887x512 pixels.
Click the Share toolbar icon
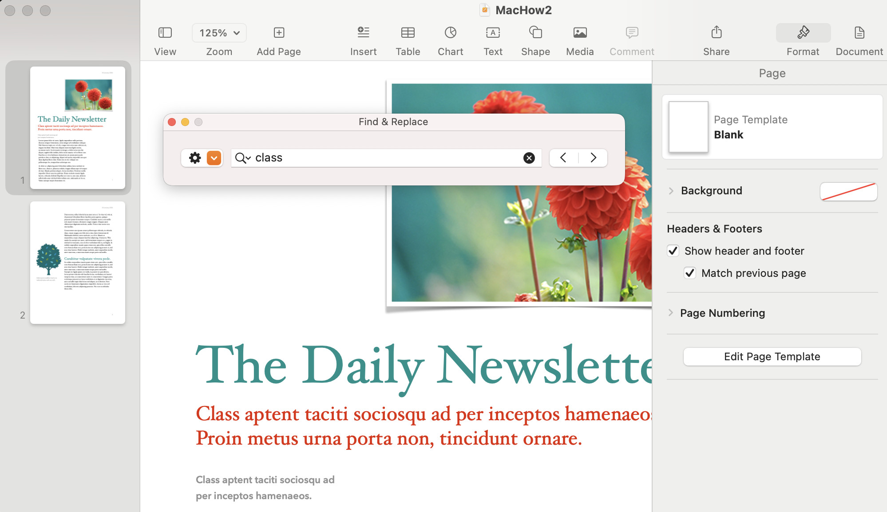click(x=716, y=32)
